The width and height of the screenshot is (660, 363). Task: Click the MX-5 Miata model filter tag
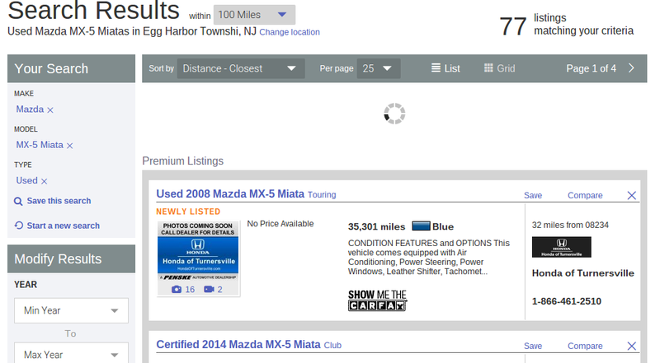pos(40,145)
